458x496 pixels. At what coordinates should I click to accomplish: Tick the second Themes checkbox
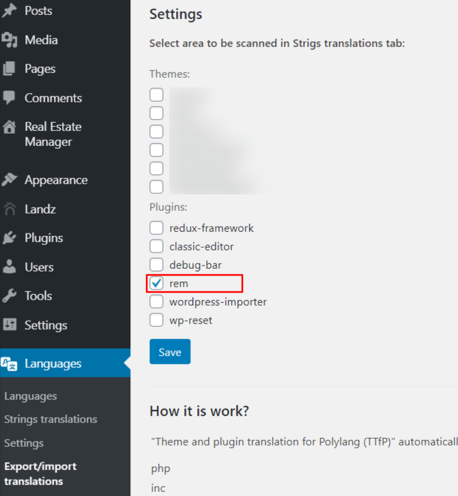[x=156, y=113]
